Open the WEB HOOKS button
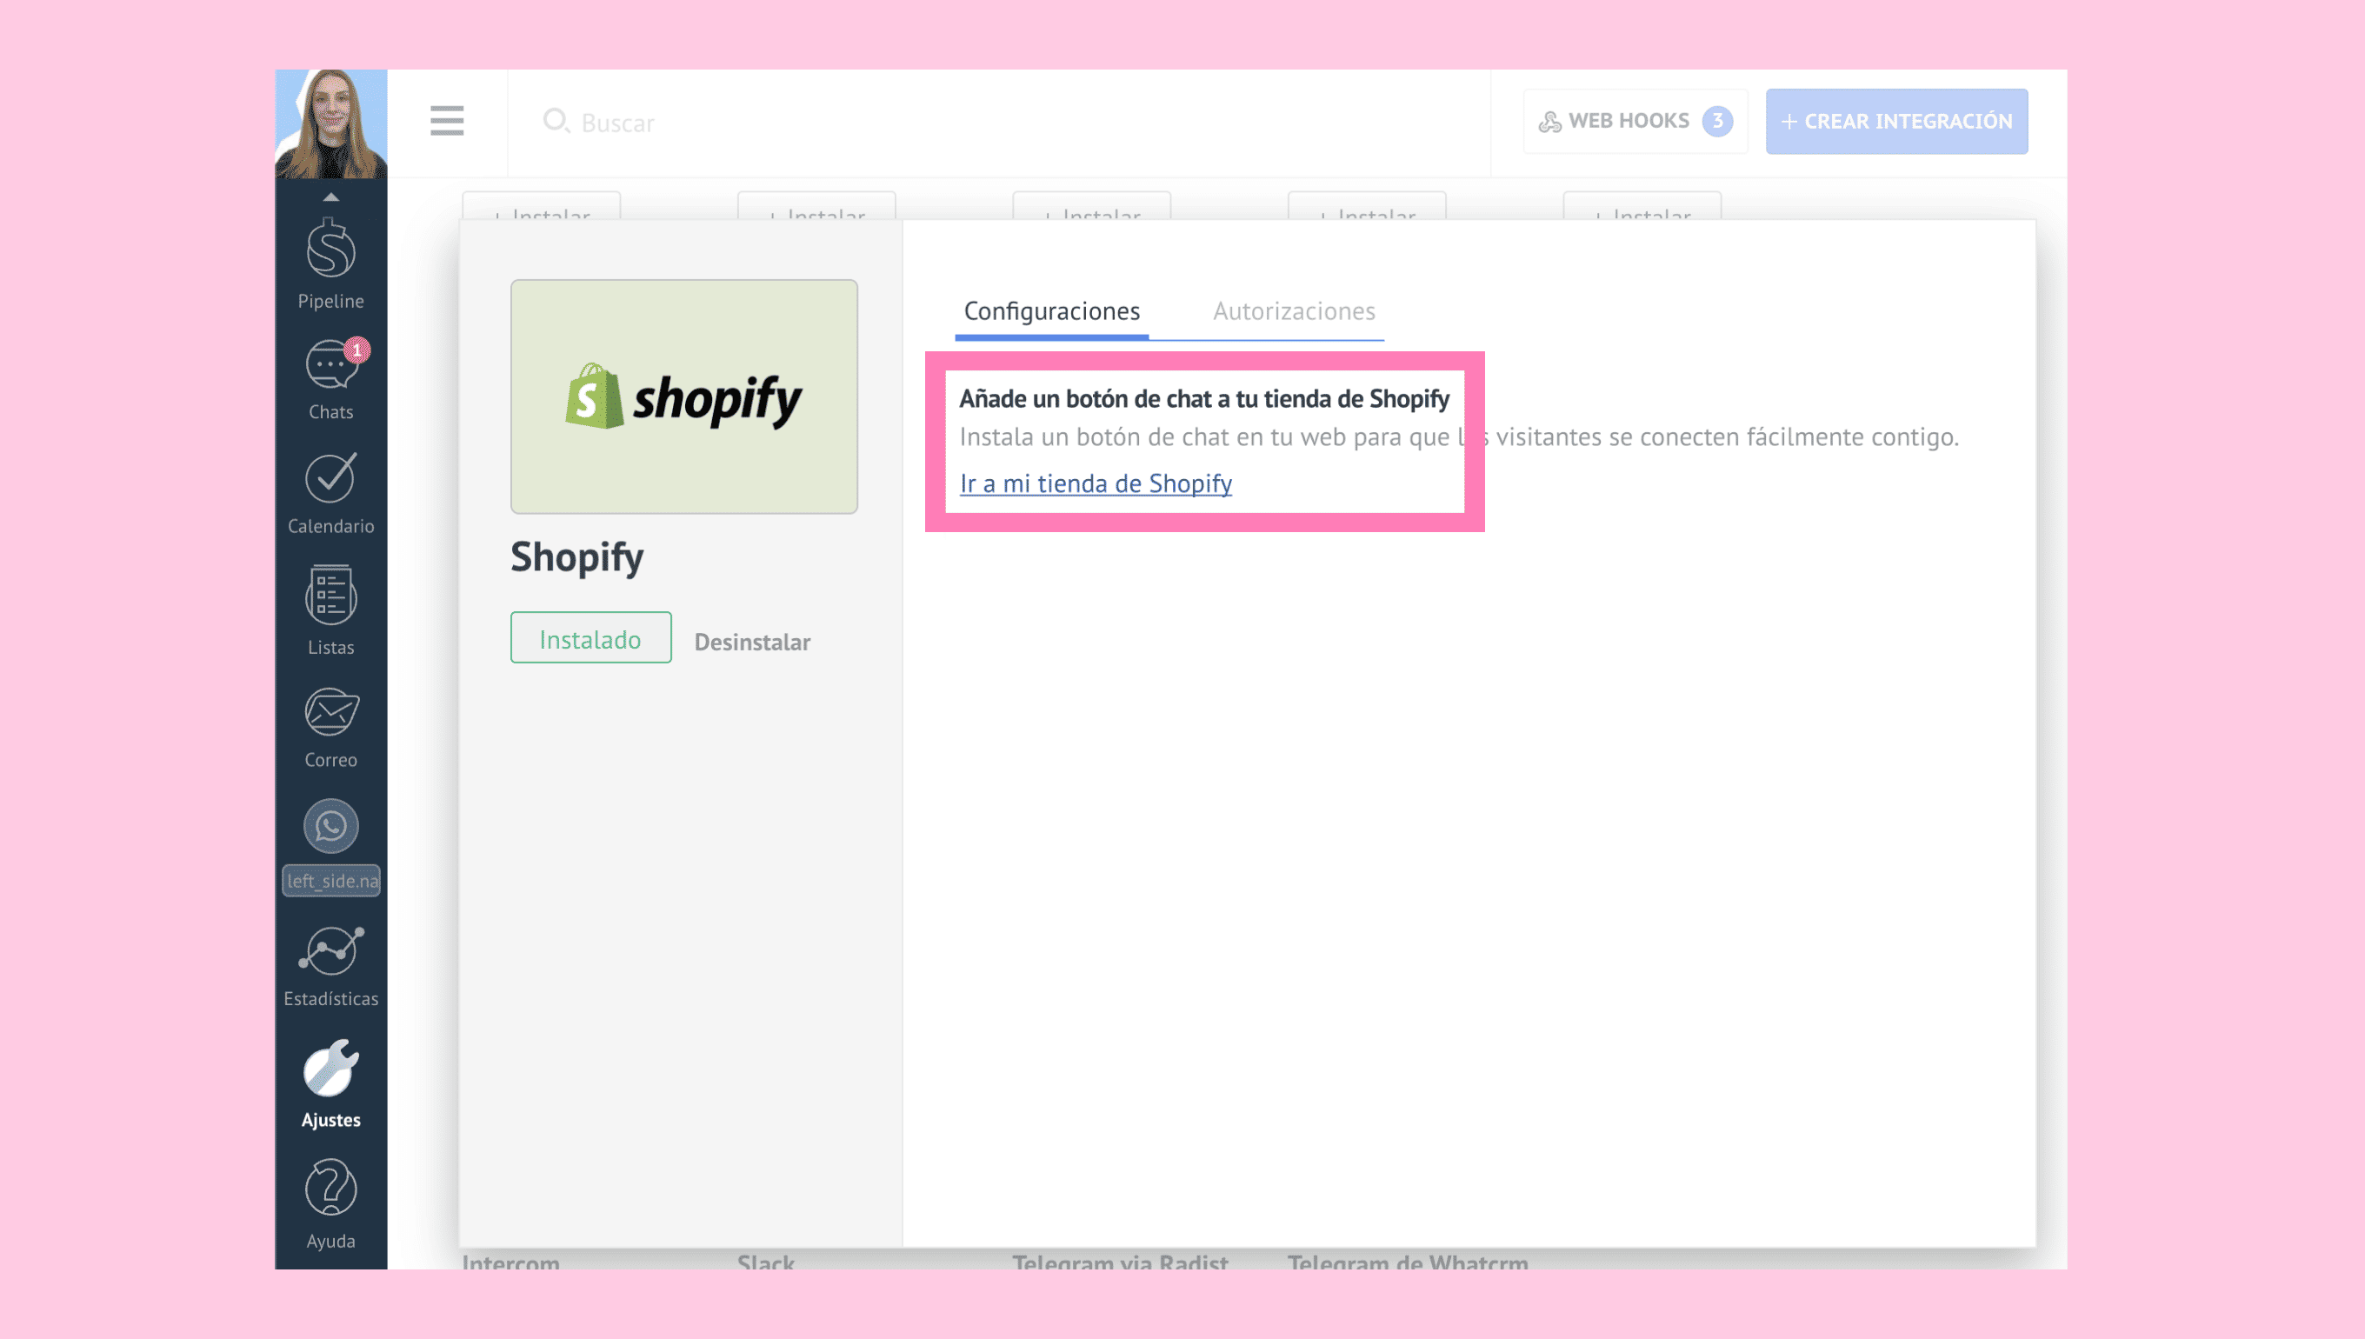 point(1635,121)
